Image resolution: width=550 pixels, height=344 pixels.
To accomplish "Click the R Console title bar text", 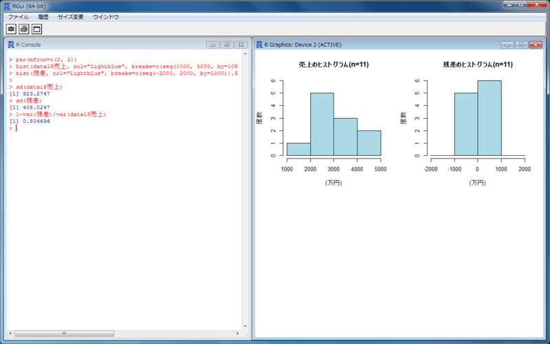I will (x=28, y=45).
